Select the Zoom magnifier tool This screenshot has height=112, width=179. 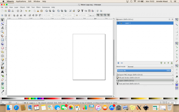(x=2, y=32)
